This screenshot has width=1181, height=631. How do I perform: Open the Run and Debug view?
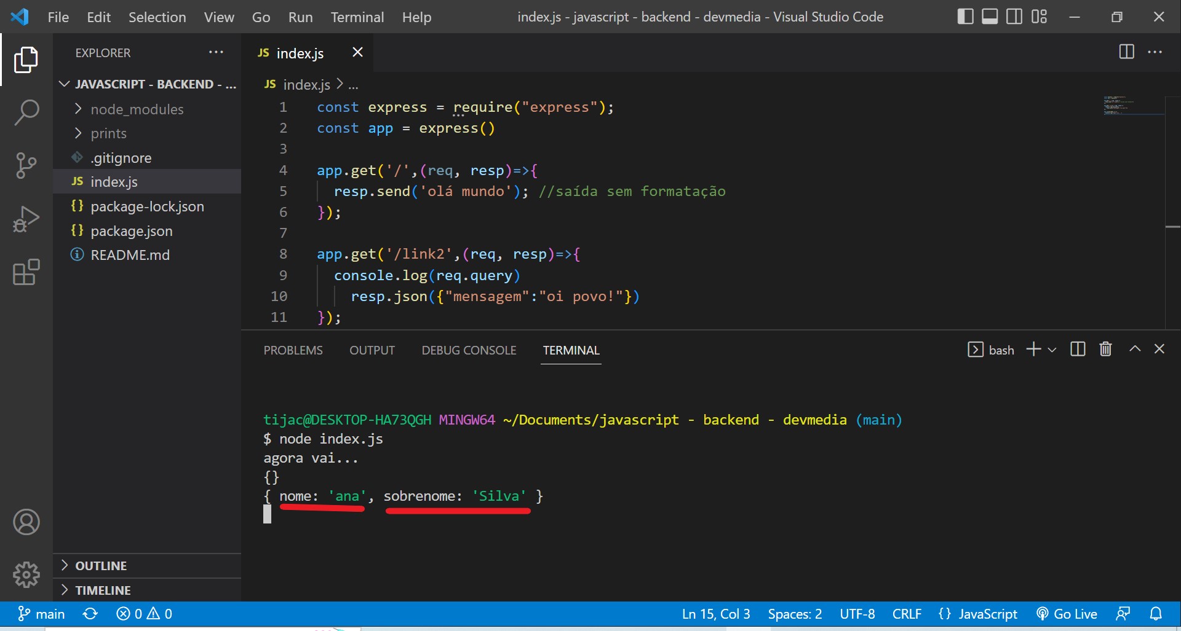coord(25,219)
